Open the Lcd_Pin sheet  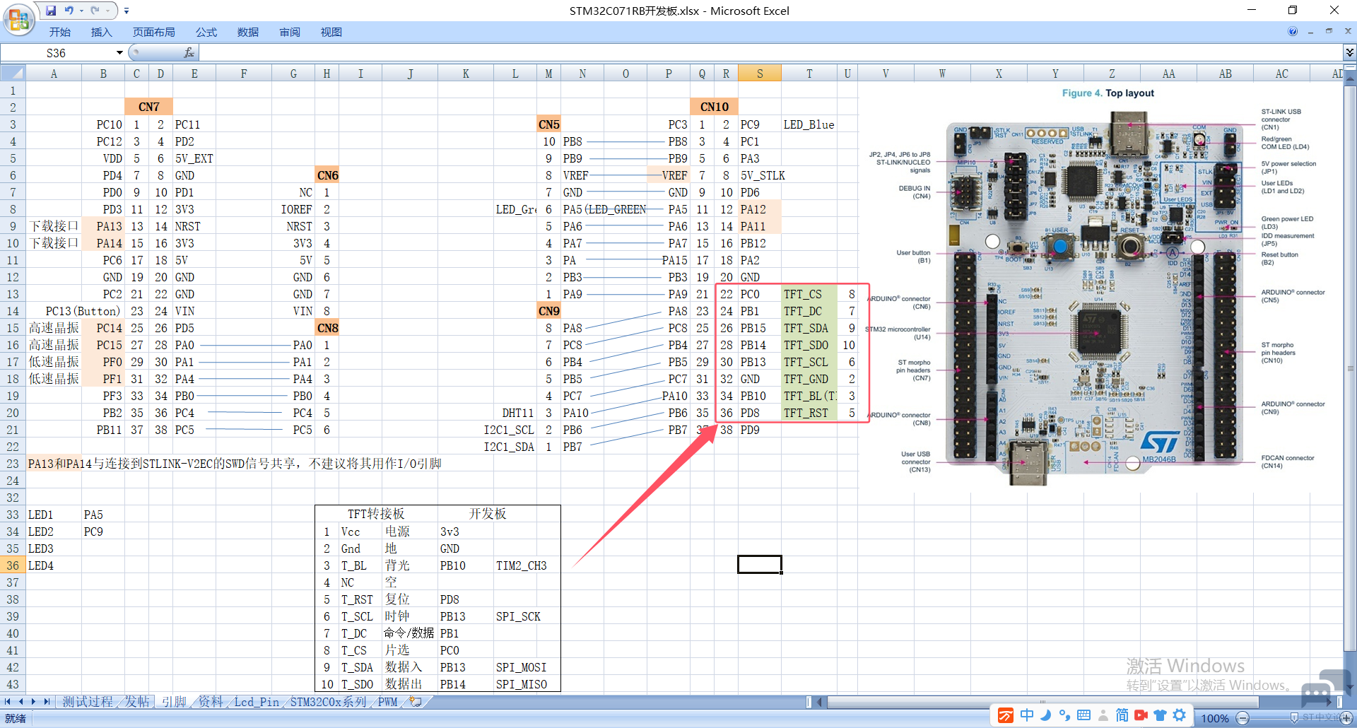pyautogui.click(x=257, y=701)
